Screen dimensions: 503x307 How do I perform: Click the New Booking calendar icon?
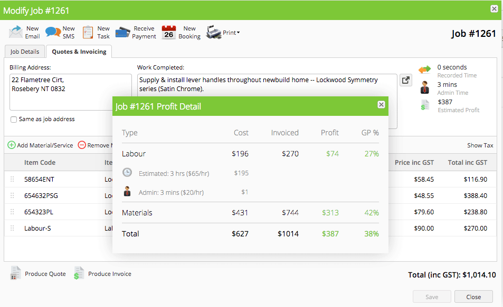click(169, 32)
